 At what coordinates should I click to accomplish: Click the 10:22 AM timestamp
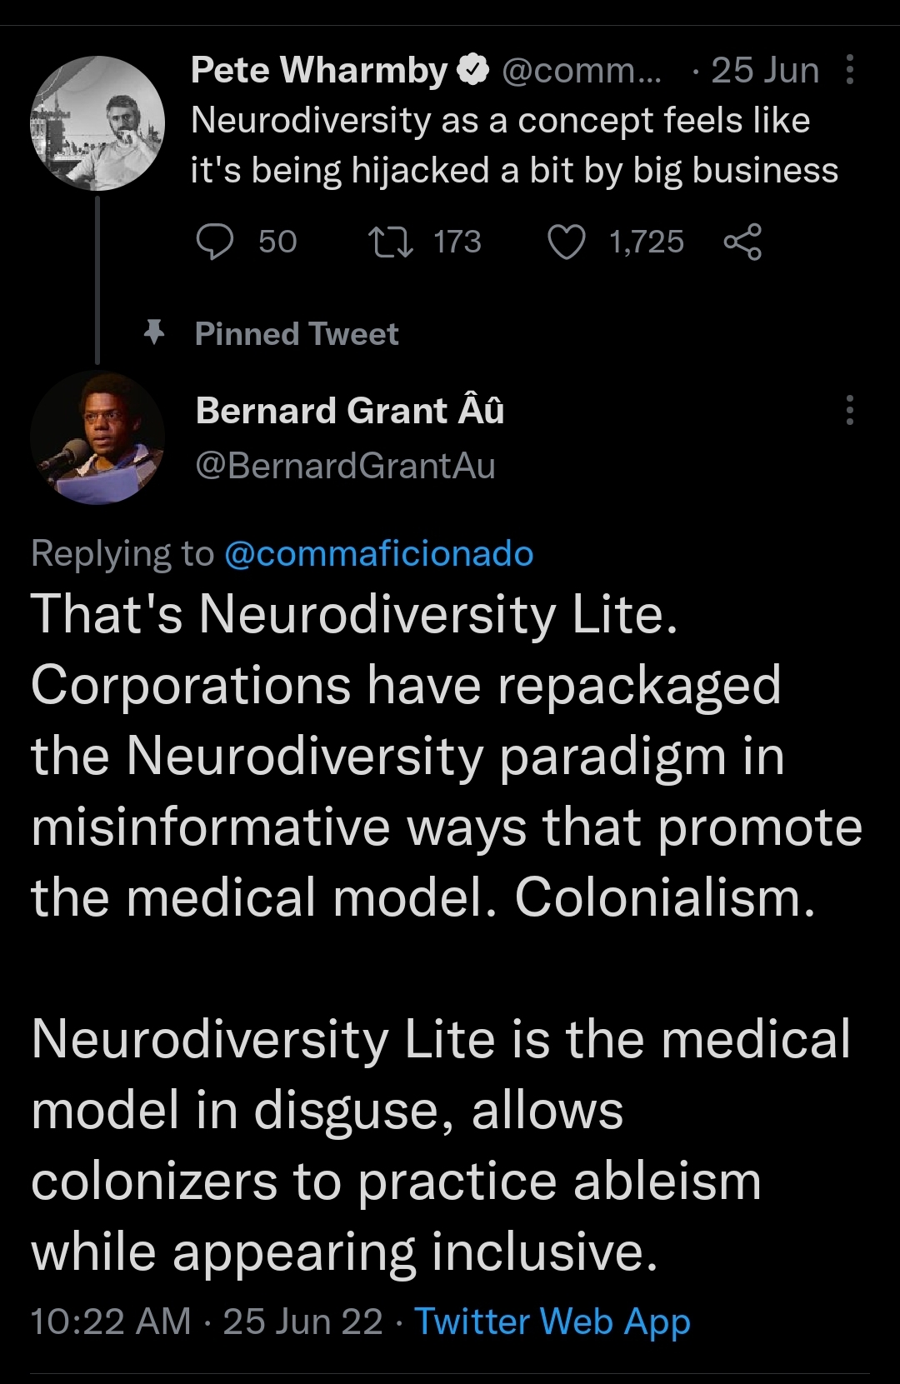click(x=111, y=1322)
